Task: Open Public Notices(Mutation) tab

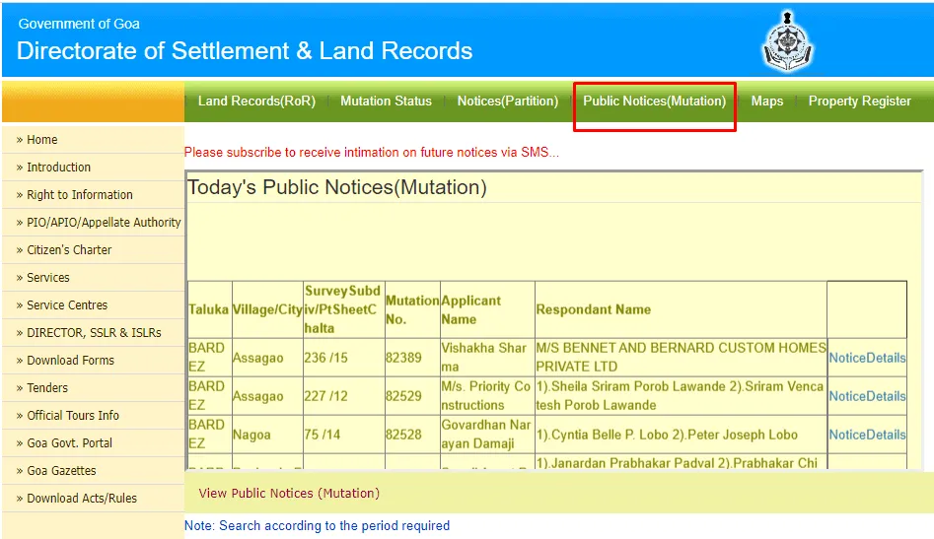Action: click(654, 101)
